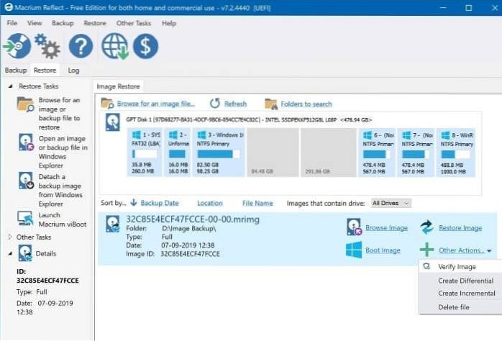This screenshot has height=341, width=502.
Task: Click the Folders to search icon
Action: 271,104
